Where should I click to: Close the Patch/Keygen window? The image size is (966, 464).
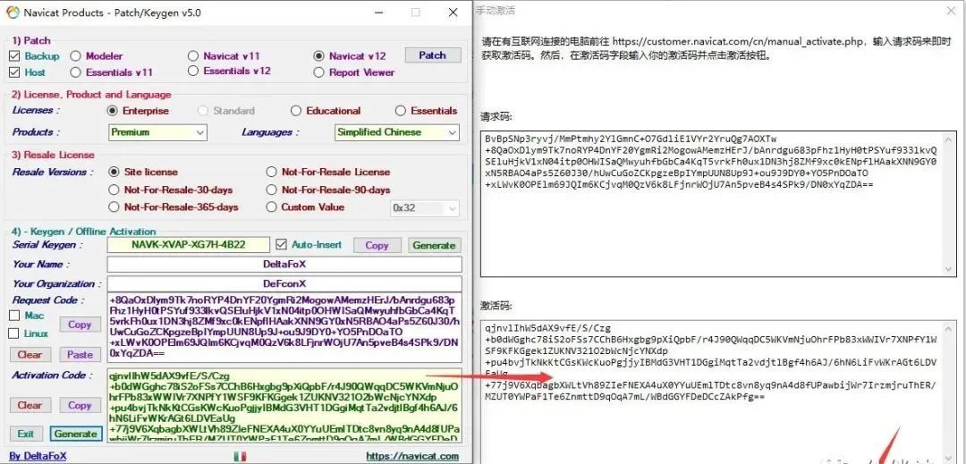point(453,13)
